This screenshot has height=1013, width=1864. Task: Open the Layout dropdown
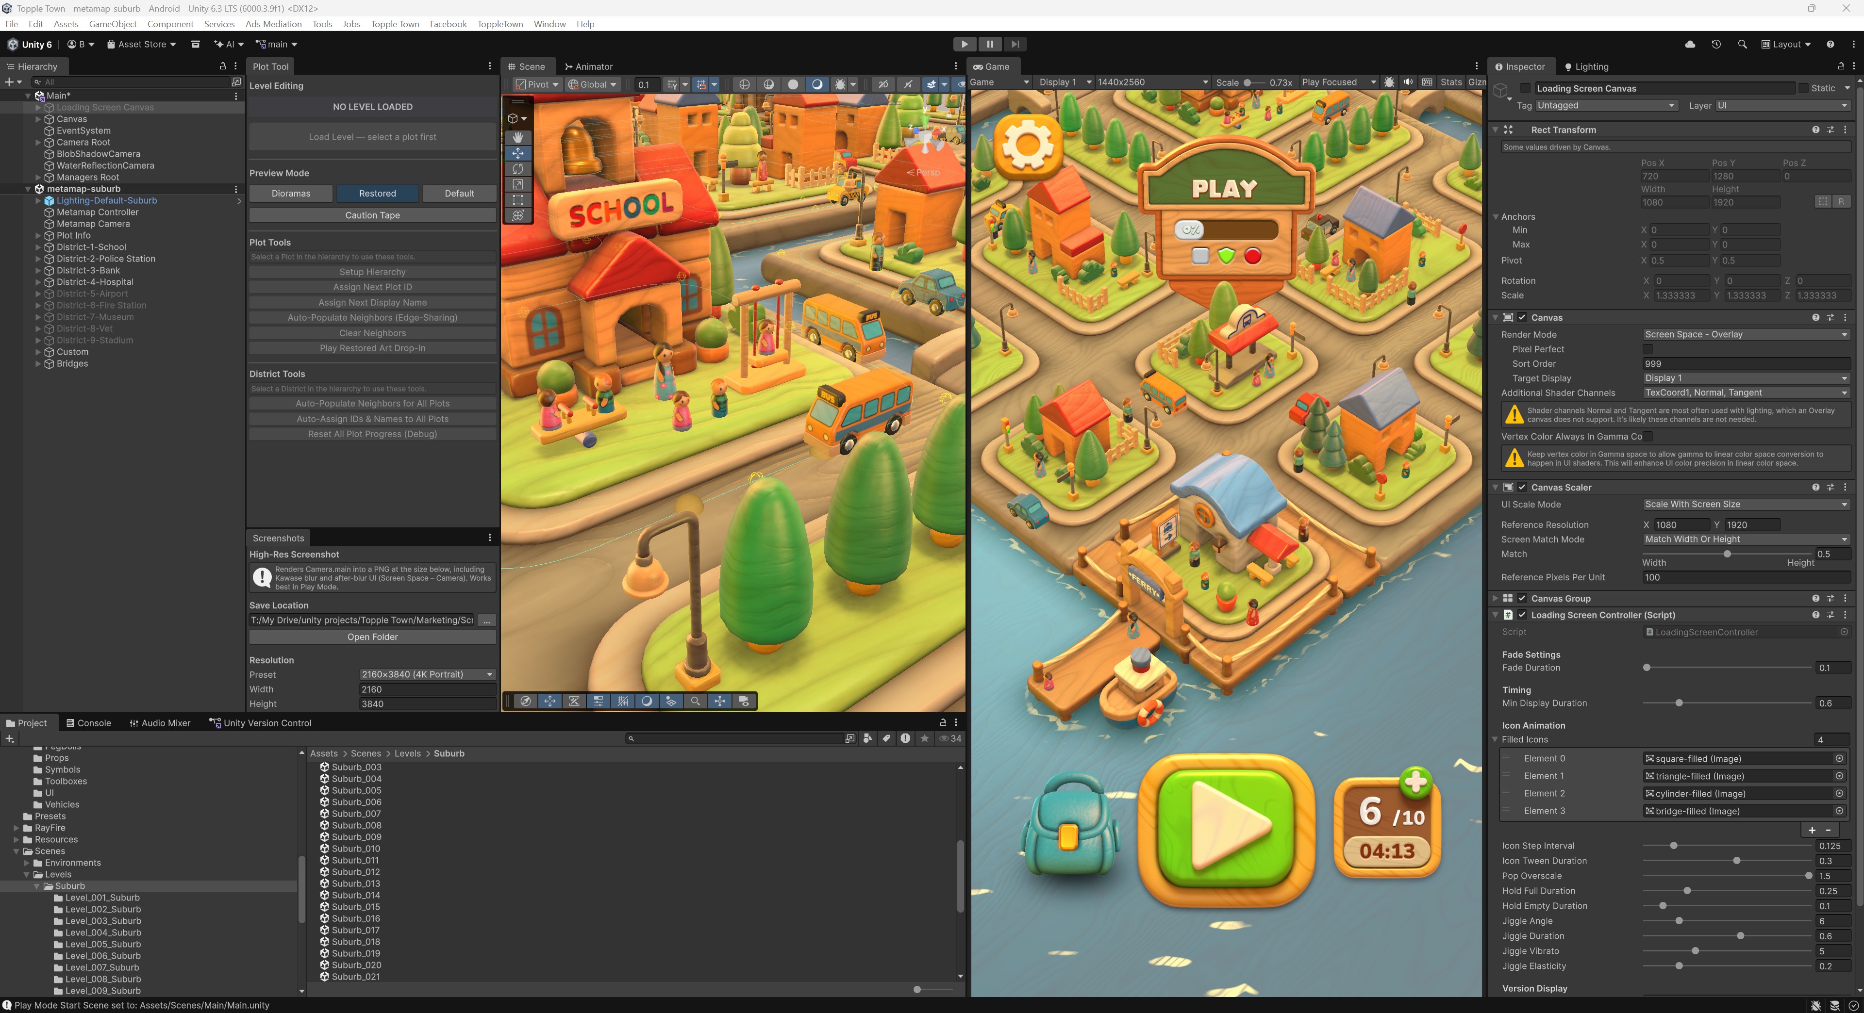pos(1786,44)
